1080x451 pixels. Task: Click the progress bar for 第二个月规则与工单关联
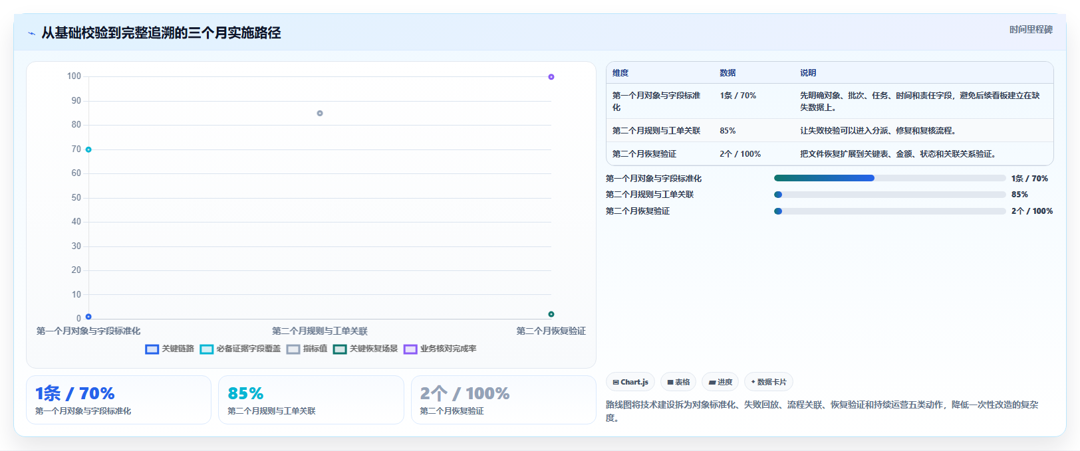coord(890,195)
